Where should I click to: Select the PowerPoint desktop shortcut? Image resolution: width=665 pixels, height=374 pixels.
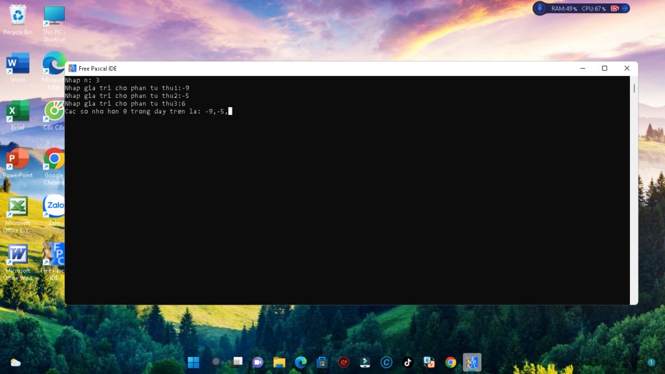coord(18,163)
